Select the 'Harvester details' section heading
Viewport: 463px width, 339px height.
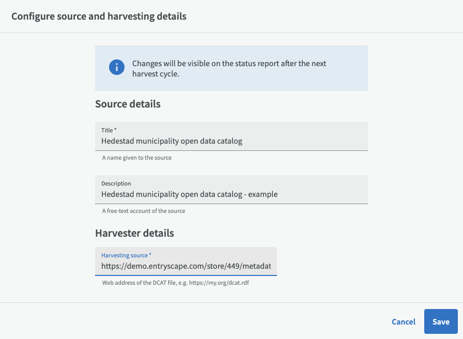[134, 233]
